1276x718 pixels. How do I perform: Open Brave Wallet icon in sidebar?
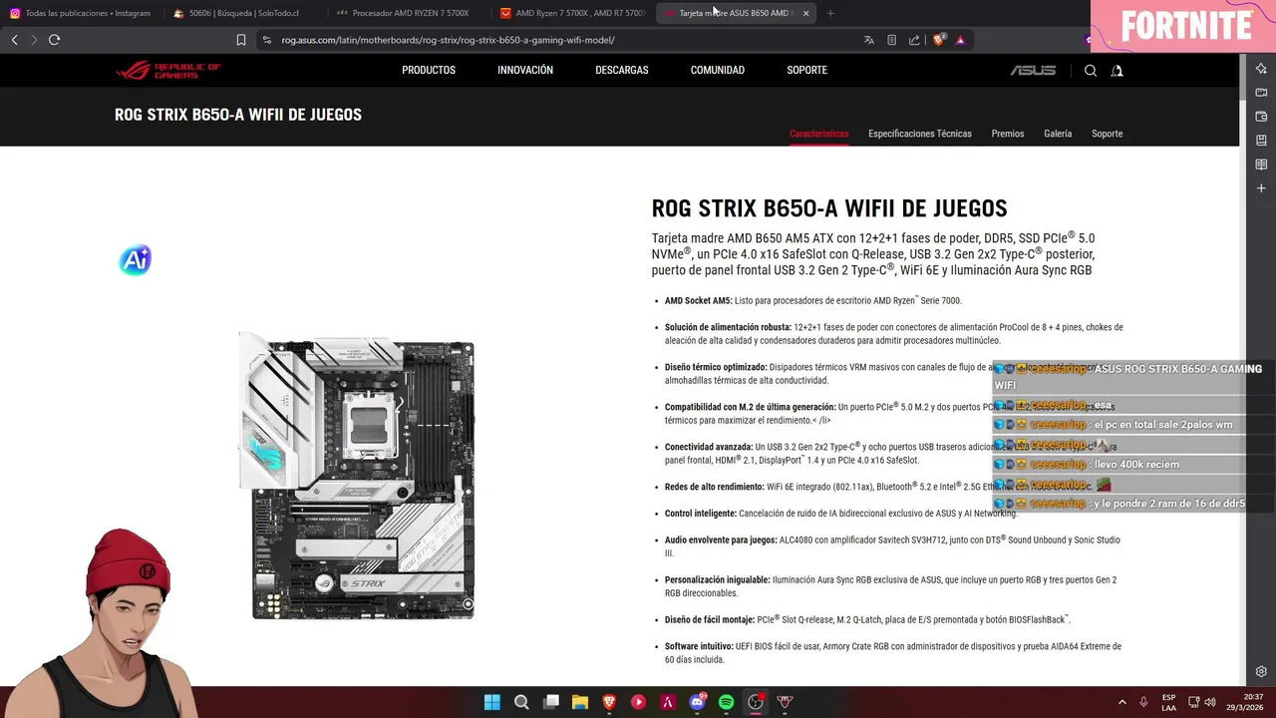tap(1261, 116)
